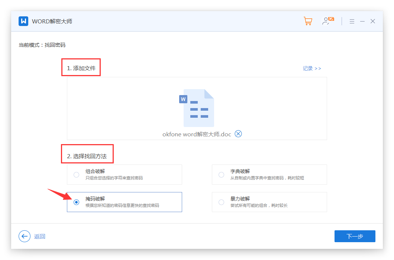Click the 下一步 button

(355, 236)
